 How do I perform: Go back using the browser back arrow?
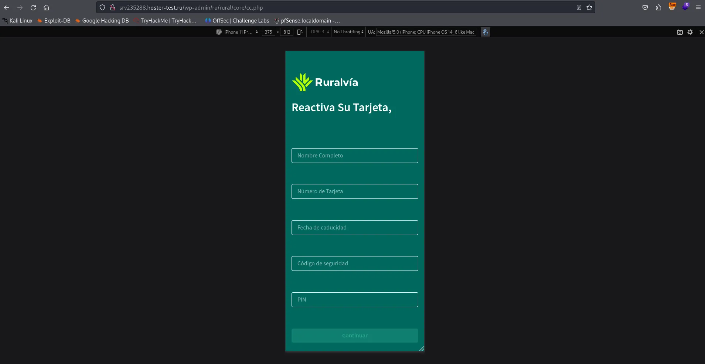[x=7, y=7]
